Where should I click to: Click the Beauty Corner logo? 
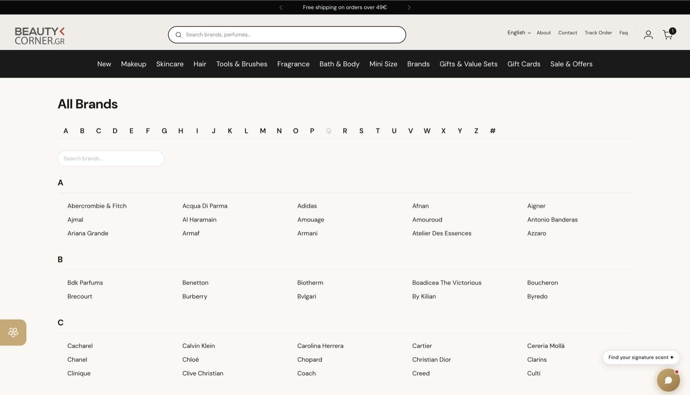(40, 36)
